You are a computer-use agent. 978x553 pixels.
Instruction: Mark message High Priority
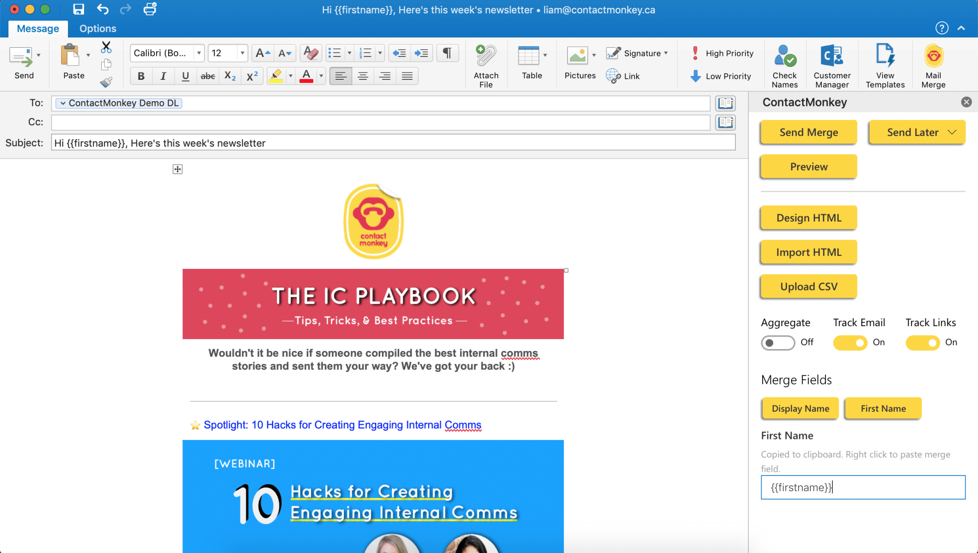723,53
